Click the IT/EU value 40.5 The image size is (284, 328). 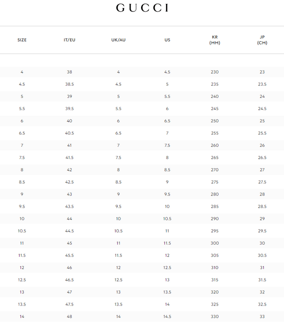pos(69,133)
